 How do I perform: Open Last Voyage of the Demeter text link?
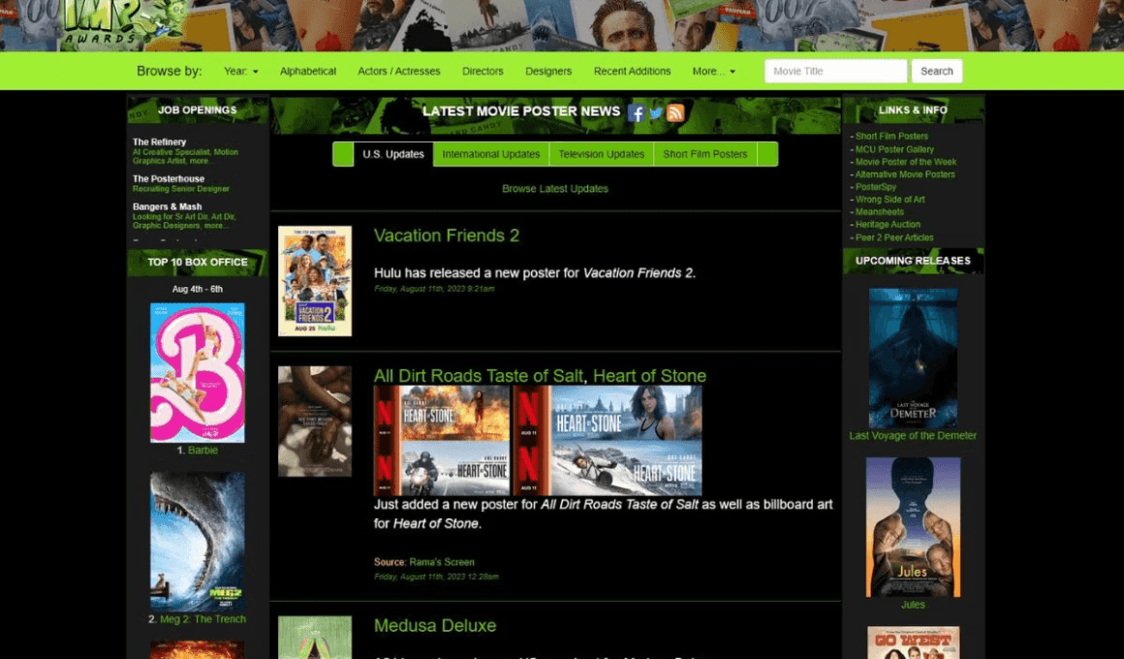pos(913,435)
